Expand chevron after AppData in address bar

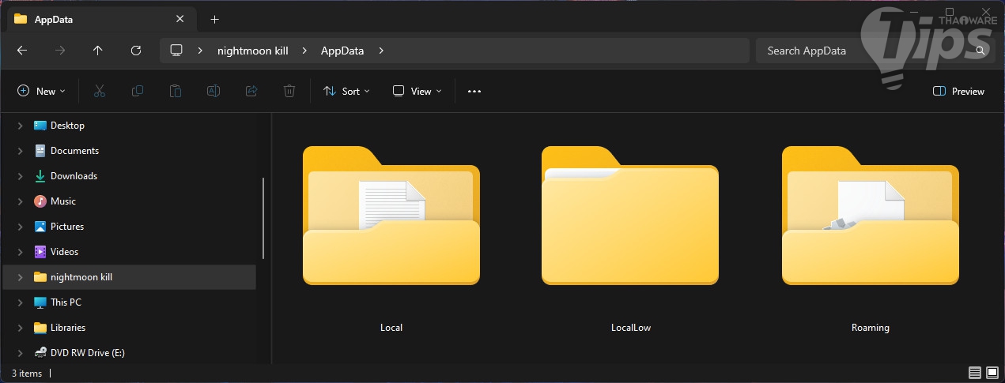tap(381, 51)
